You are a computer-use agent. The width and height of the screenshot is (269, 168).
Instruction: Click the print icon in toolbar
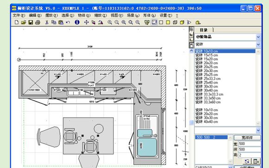tap(38, 22)
